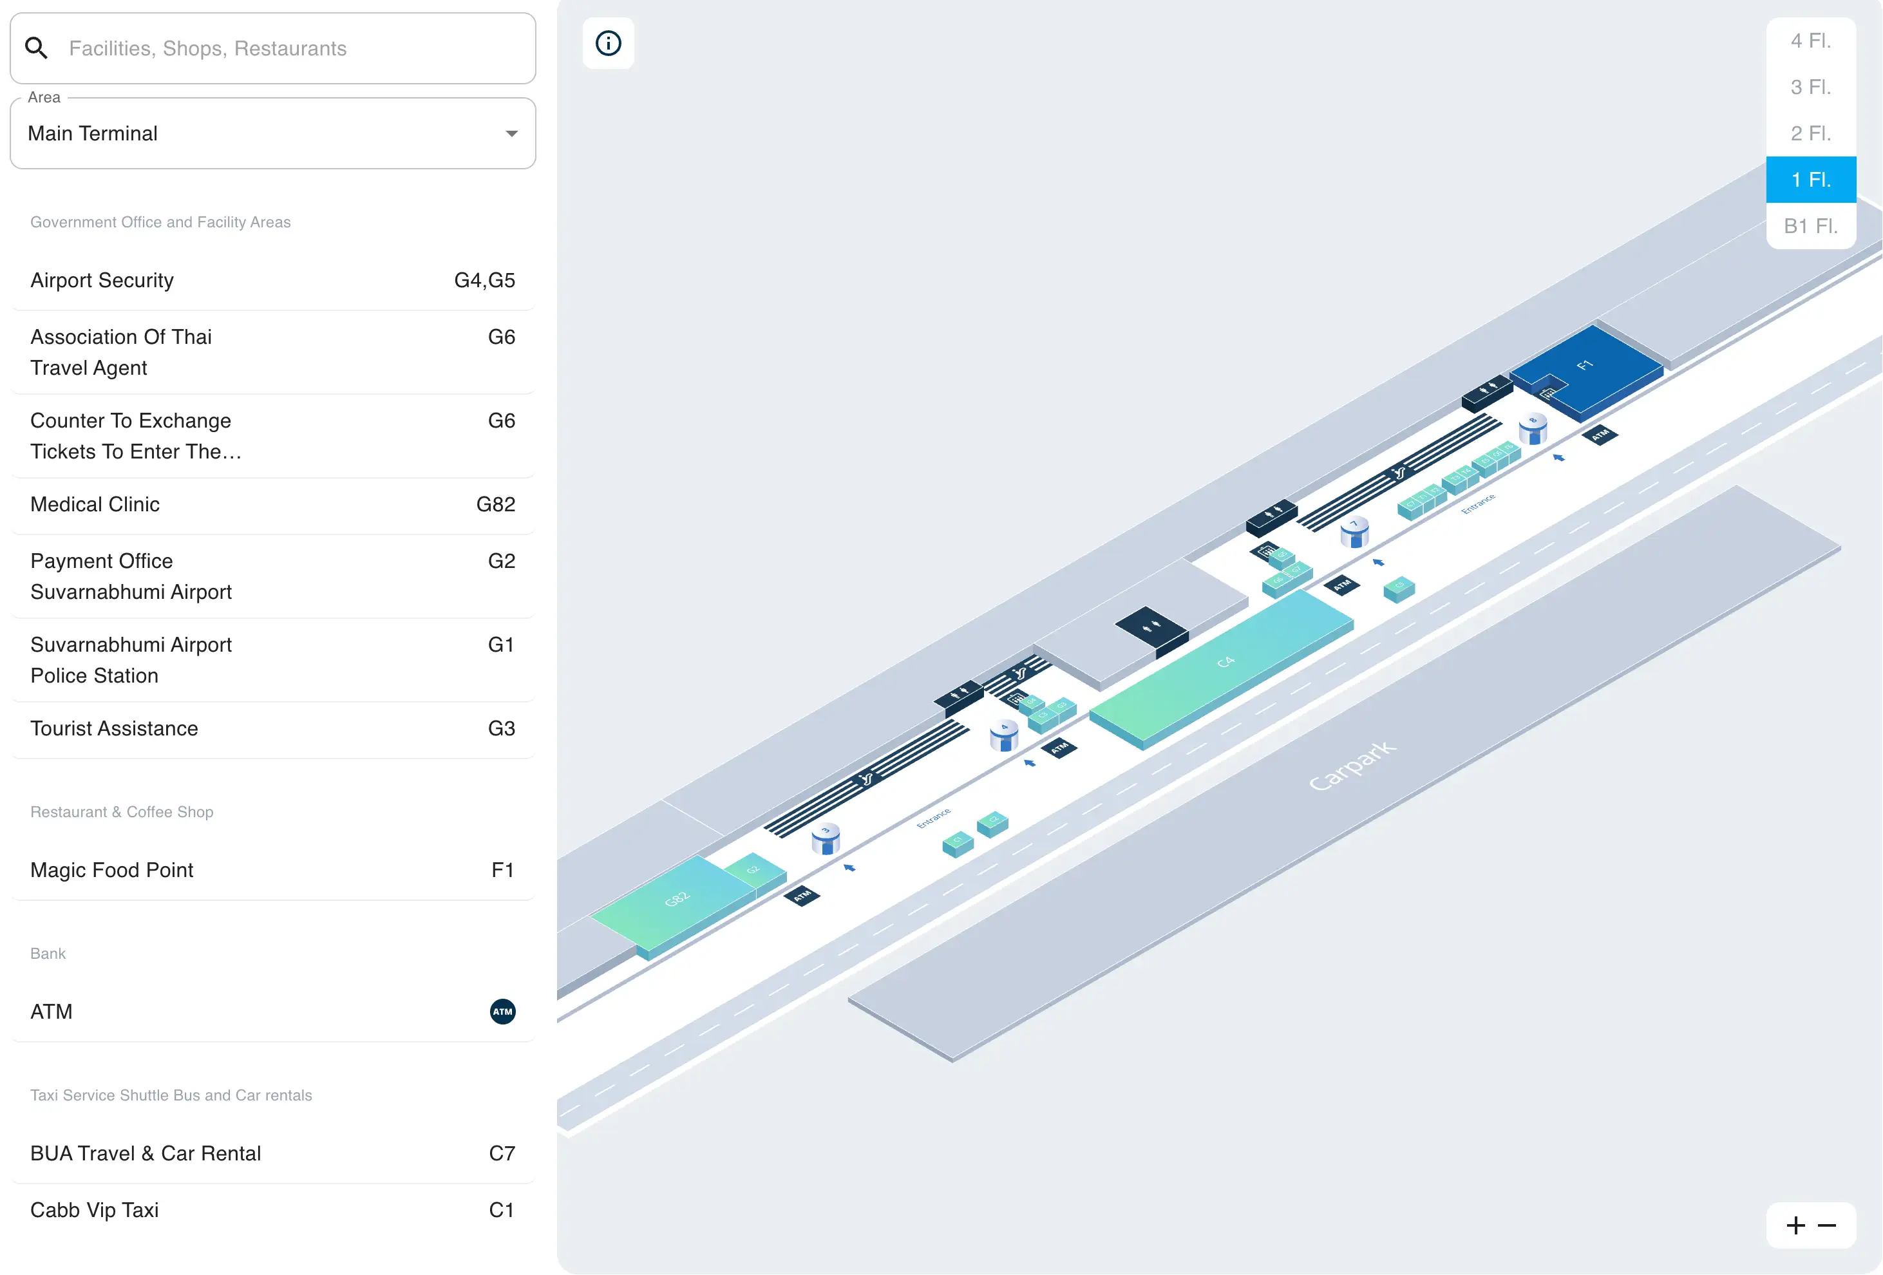The width and height of the screenshot is (1883, 1275).
Task: Click the info icon on the map
Action: (609, 44)
